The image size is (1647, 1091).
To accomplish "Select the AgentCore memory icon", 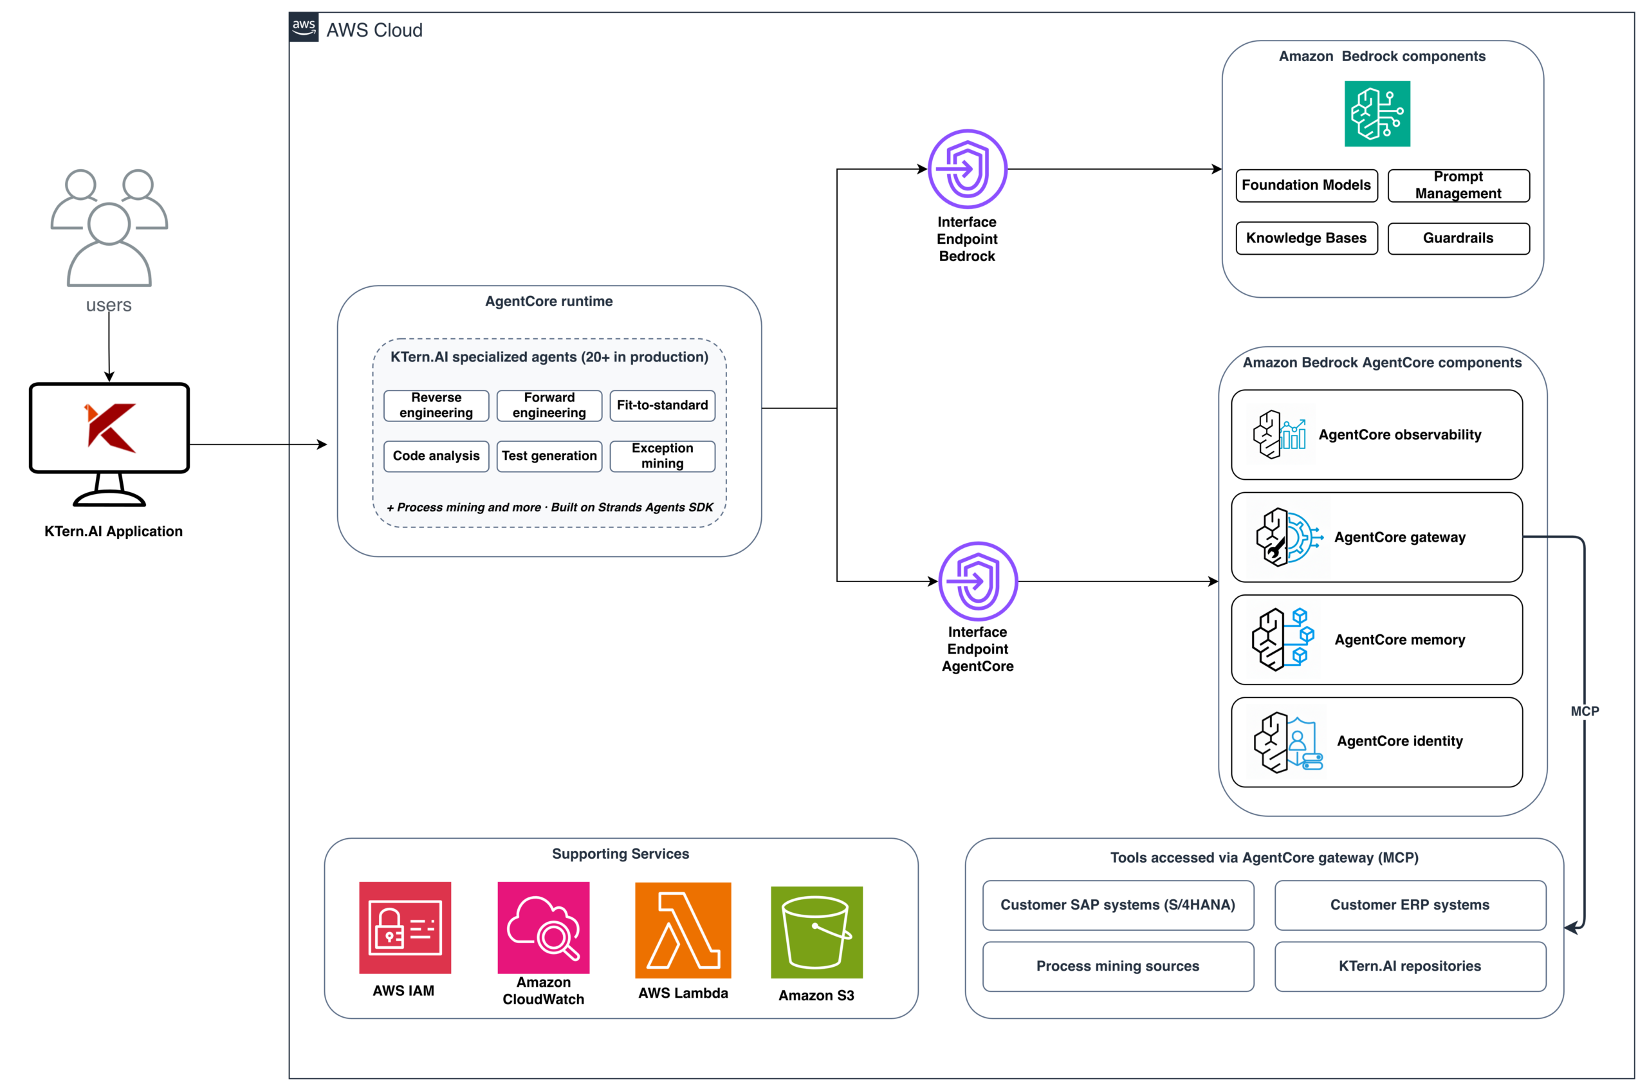I will coord(1282,639).
